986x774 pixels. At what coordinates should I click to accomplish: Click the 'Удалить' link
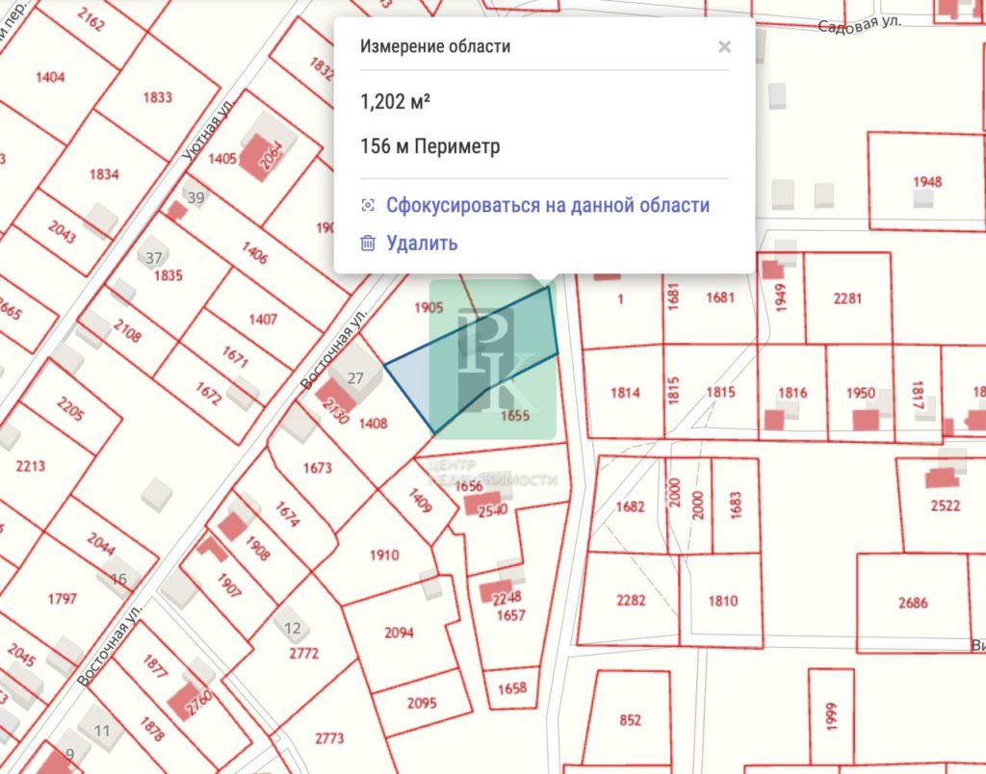point(422,244)
